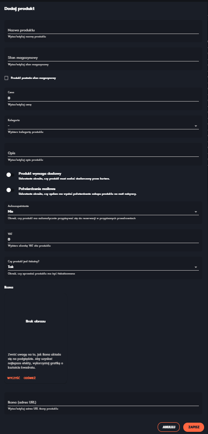Viewport: 208px width, 434px height.
Task: Open the Kategoria selection field
Action: [103, 126]
